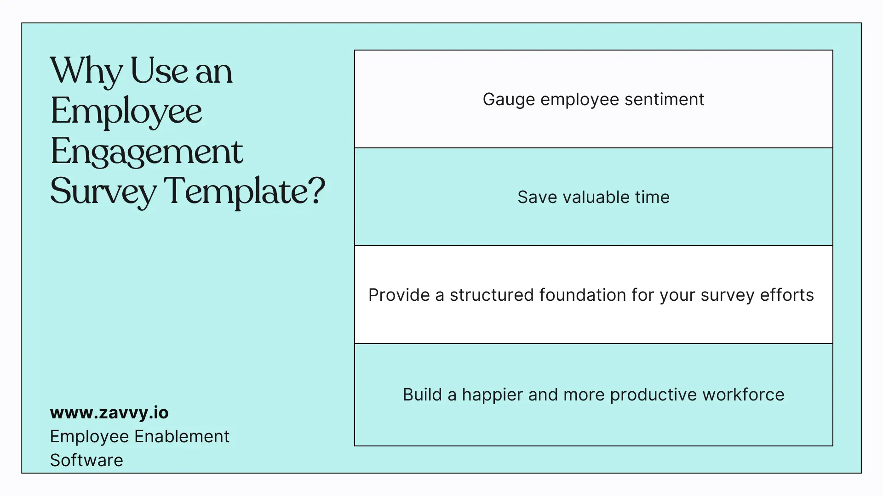Click the word "foundation" in the third row
883x496 pixels.
[x=582, y=295]
